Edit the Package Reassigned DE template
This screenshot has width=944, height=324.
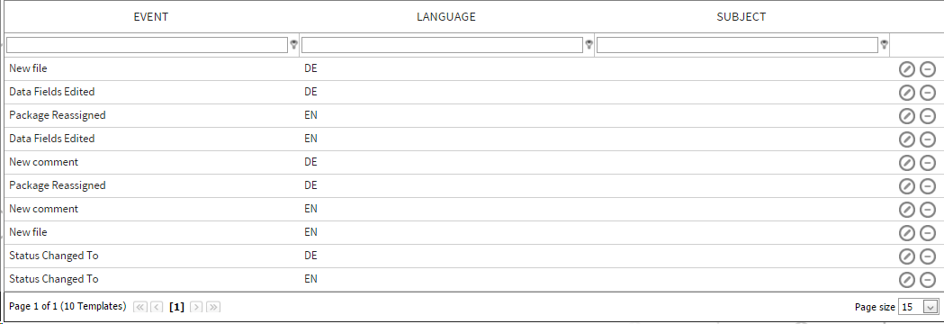(906, 186)
